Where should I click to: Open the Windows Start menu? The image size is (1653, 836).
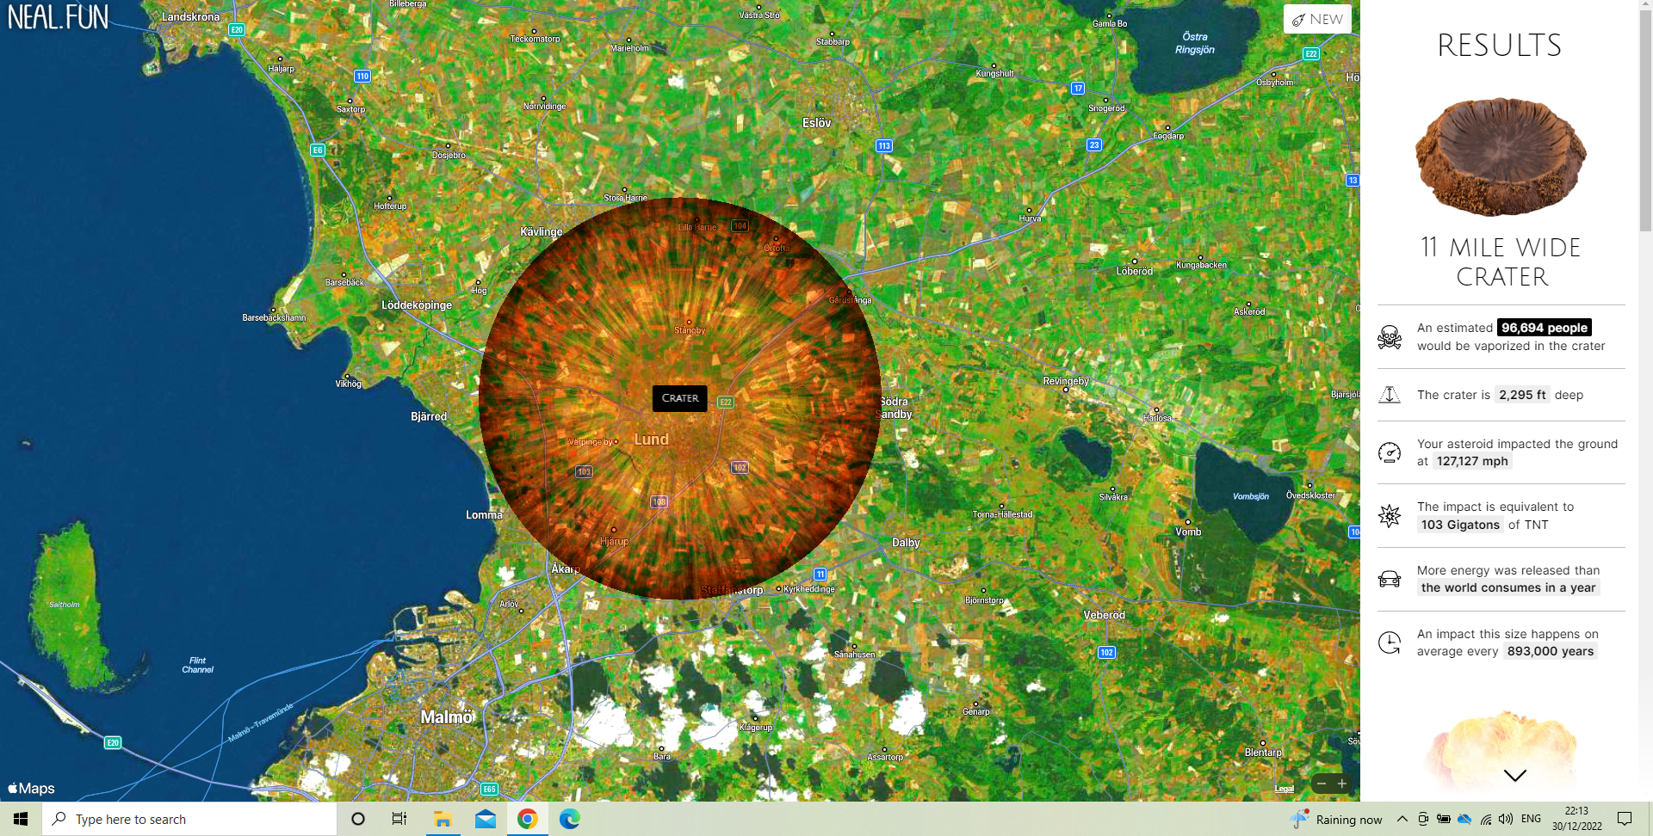[x=21, y=819]
